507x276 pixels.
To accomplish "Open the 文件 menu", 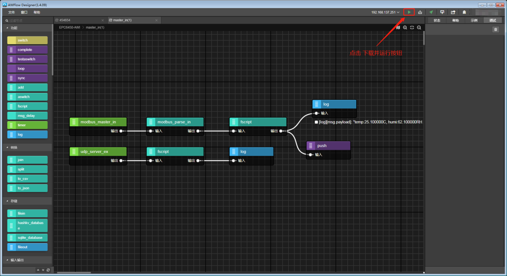I will [11, 12].
